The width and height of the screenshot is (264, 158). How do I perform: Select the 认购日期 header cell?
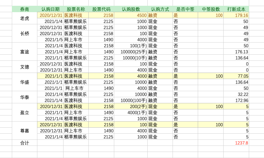coord(50,9)
